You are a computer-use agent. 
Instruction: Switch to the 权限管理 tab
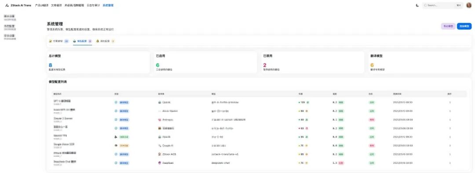click(59, 41)
